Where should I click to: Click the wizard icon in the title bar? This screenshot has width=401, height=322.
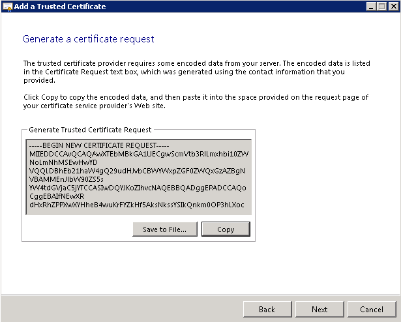(7, 7)
